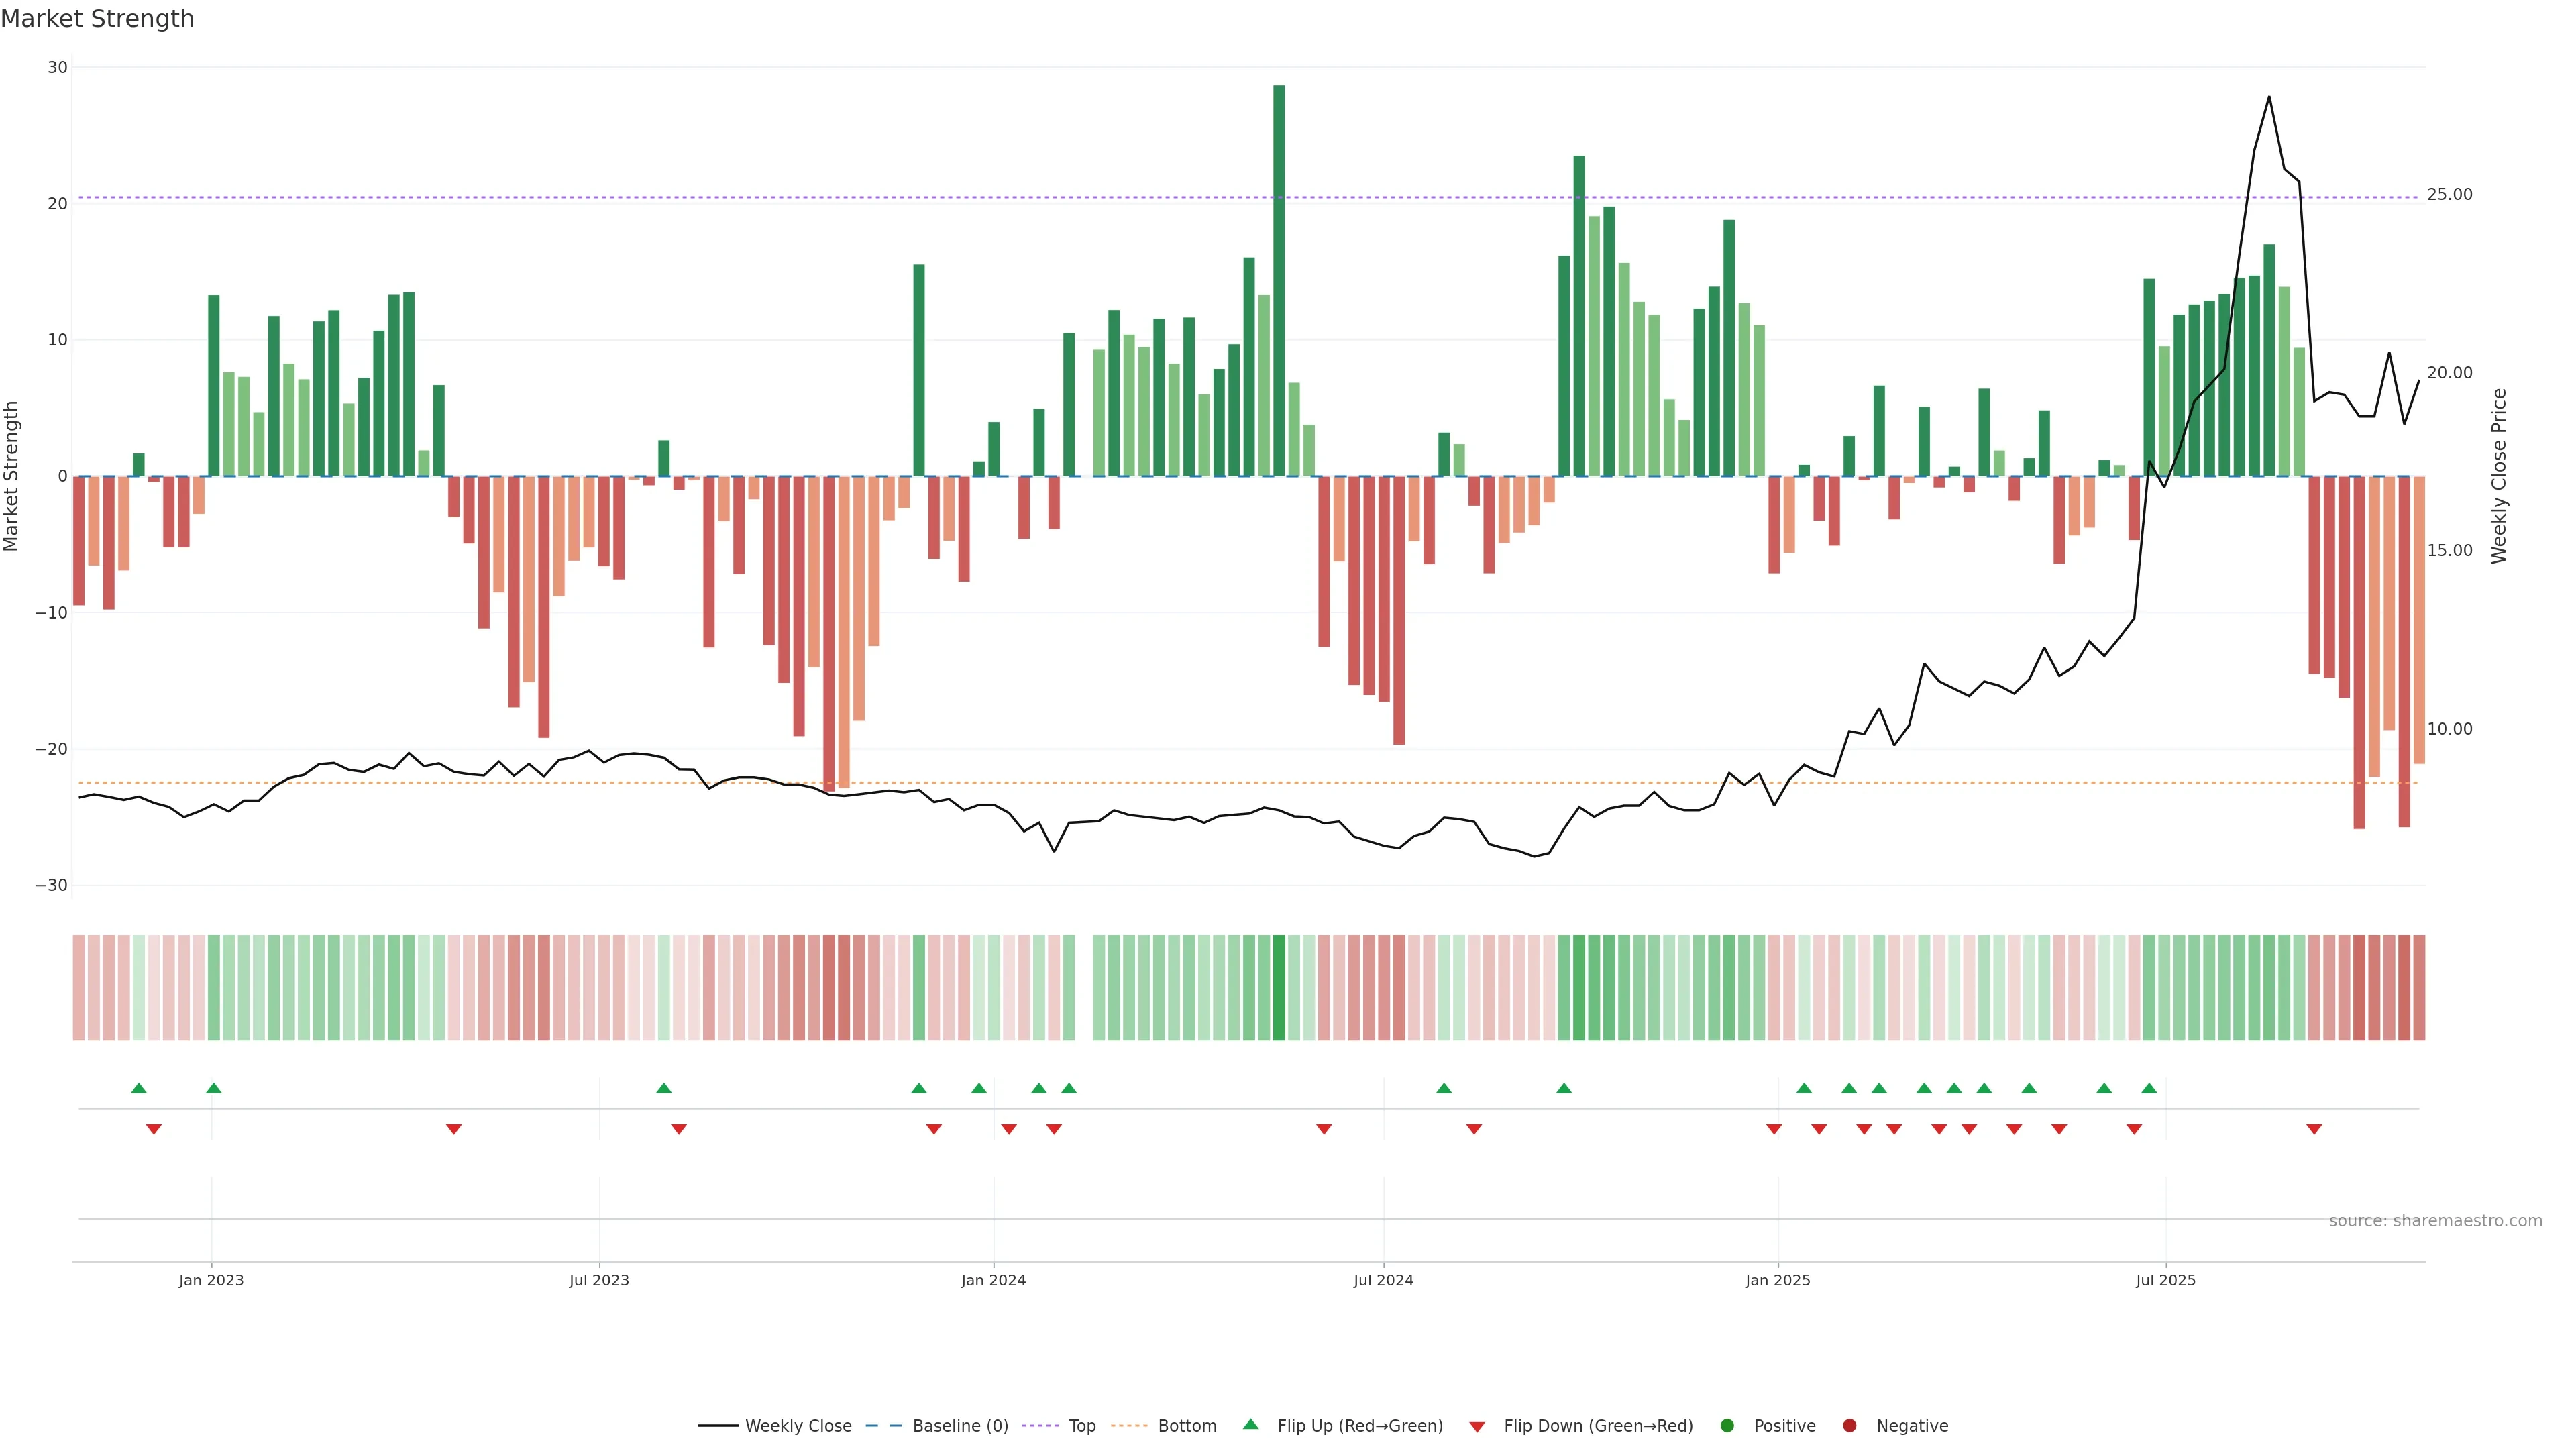The height and width of the screenshot is (1449, 2576).
Task: Click the Jan 2023 x-axis label
Action: click(x=211, y=1280)
